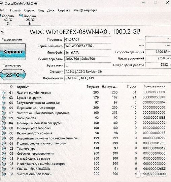Click status icon for Часы работы row

pos(4,118)
